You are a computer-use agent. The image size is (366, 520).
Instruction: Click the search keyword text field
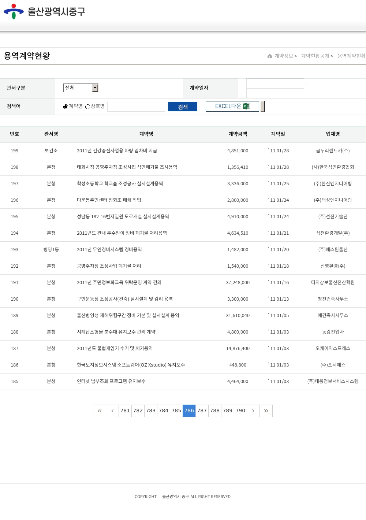(136, 107)
